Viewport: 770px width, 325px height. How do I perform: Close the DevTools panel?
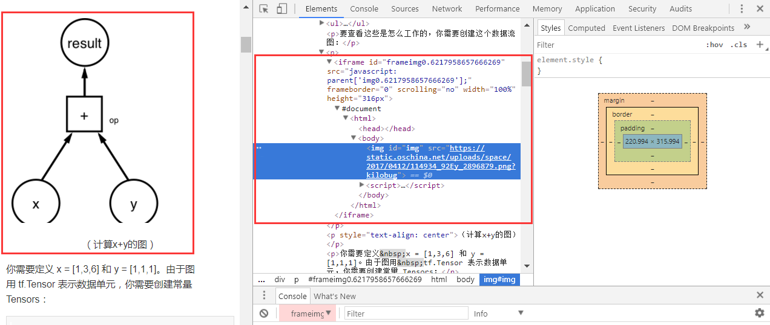click(x=760, y=8)
